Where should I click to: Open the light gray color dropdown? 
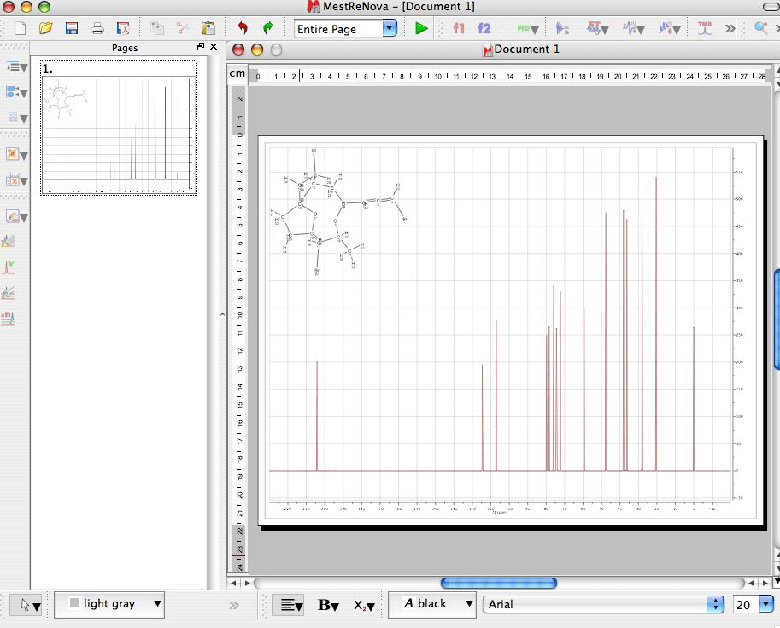pos(109,604)
